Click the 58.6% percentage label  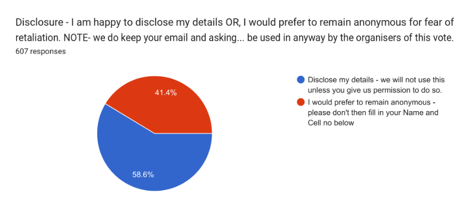[x=143, y=175]
